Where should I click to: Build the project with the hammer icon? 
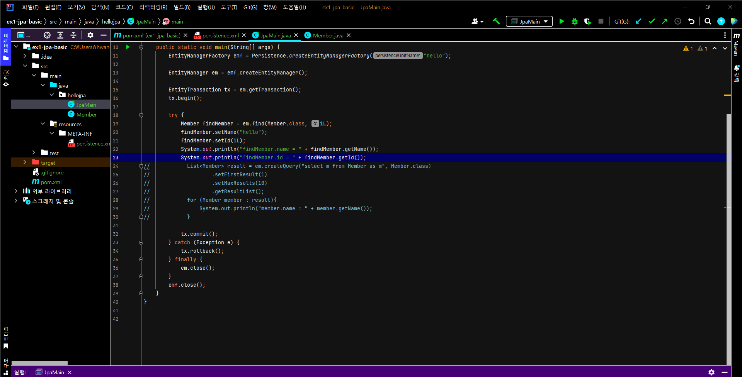pos(497,22)
